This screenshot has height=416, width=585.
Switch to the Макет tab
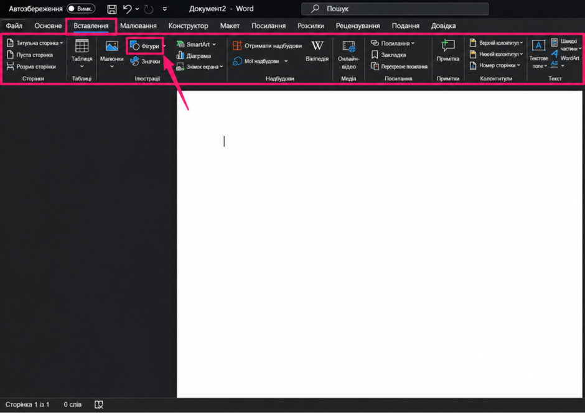point(230,25)
